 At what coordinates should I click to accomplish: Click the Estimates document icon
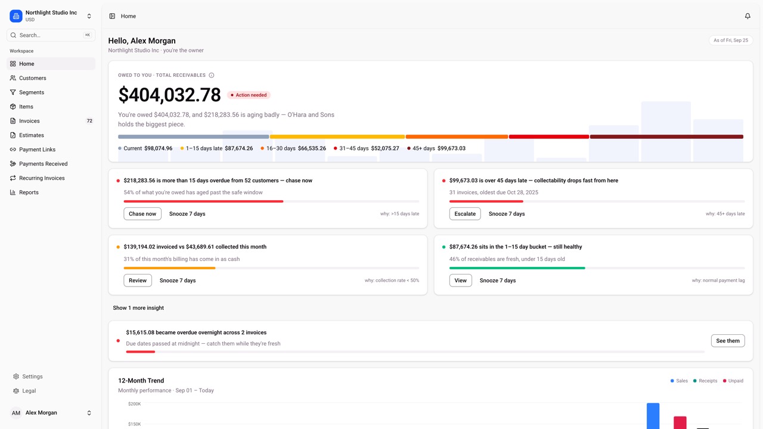(13, 135)
